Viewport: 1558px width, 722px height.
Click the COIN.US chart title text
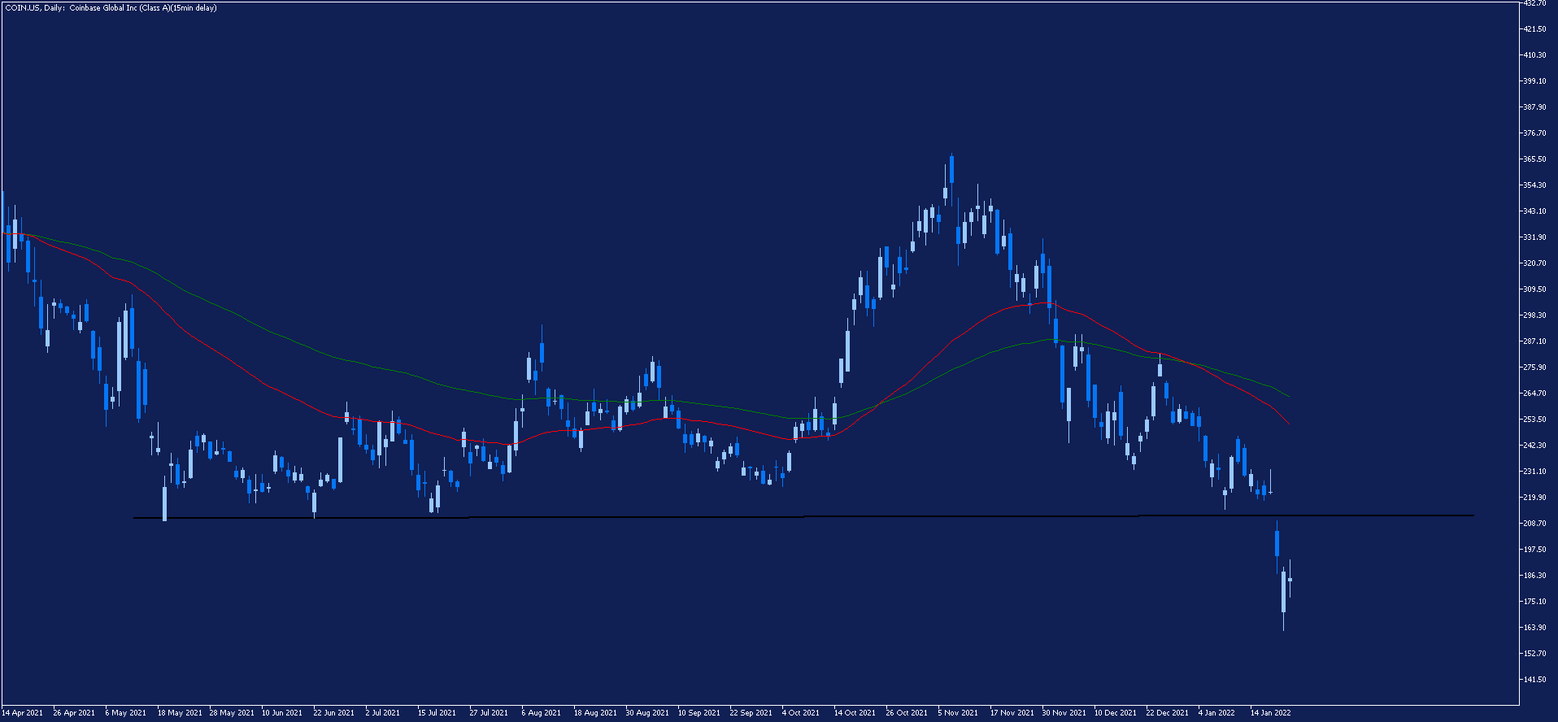click(111, 8)
